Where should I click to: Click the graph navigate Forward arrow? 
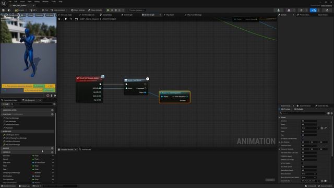(x=71, y=19)
